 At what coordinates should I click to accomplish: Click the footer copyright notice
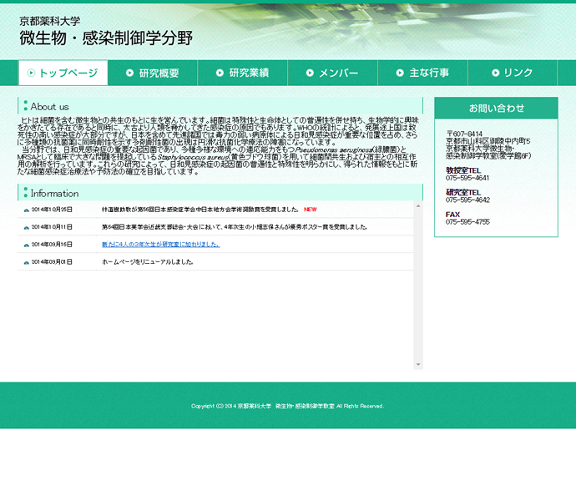coord(288,406)
